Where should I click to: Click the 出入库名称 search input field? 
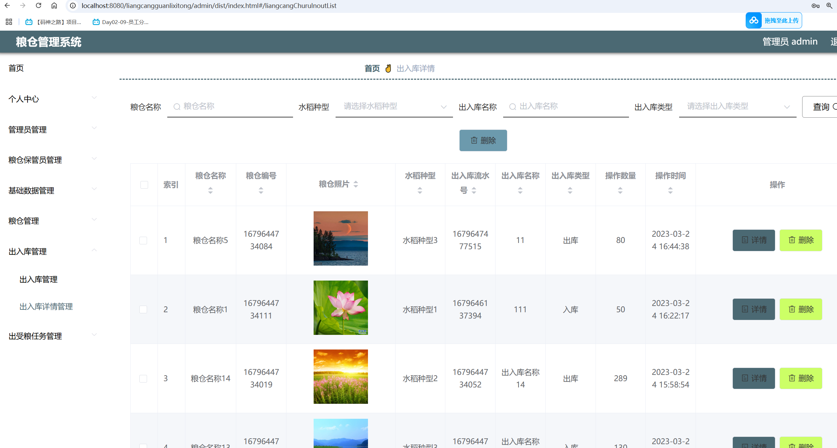click(x=566, y=107)
